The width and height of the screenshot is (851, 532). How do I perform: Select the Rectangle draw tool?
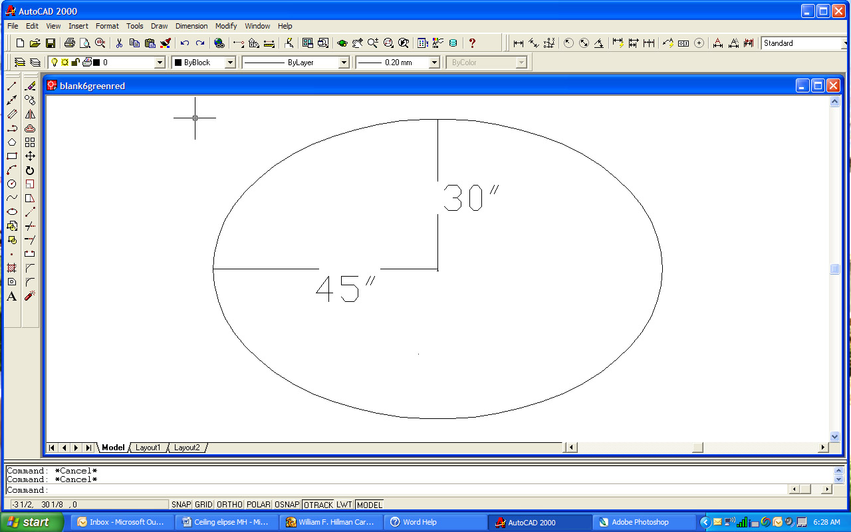(x=12, y=156)
